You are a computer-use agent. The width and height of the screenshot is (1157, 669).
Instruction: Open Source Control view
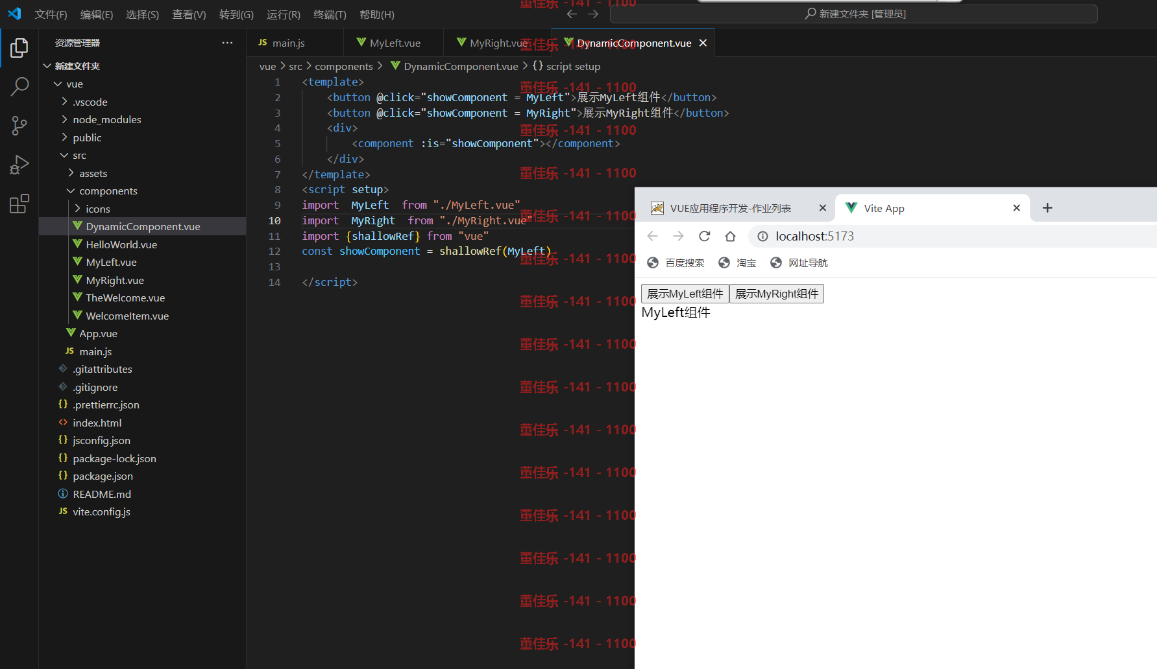pos(19,126)
